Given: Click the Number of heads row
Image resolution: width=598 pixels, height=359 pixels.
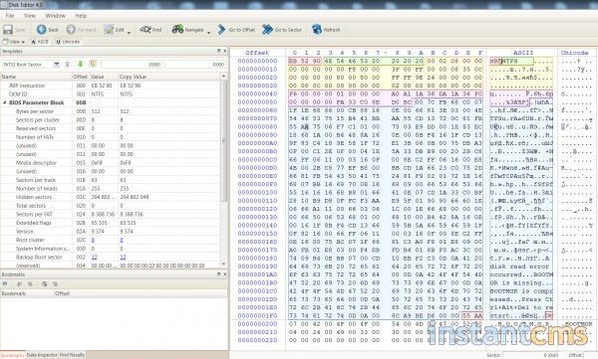Looking at the screenshot, I should pyautogui.click(x=111, y=188).
